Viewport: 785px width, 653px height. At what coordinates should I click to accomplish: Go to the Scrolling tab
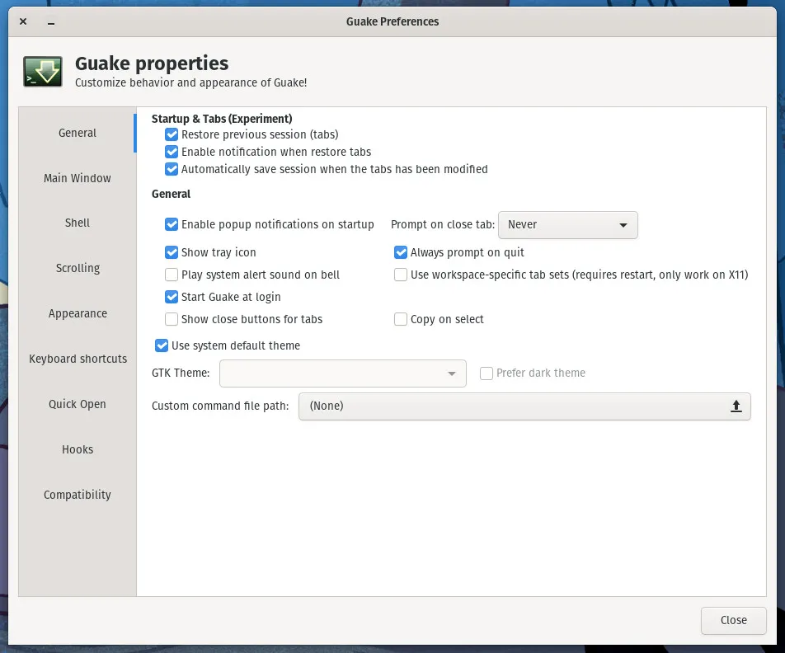point(78,269)
